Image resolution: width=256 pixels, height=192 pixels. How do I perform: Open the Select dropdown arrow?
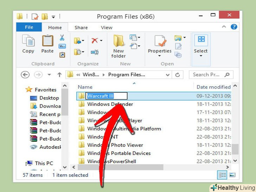click(x=201, y=56)
